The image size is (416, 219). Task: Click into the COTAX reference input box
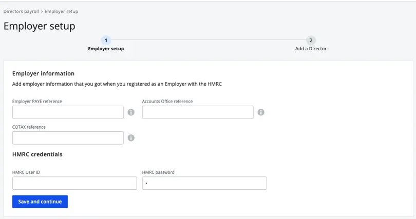(x=68, y=138)
